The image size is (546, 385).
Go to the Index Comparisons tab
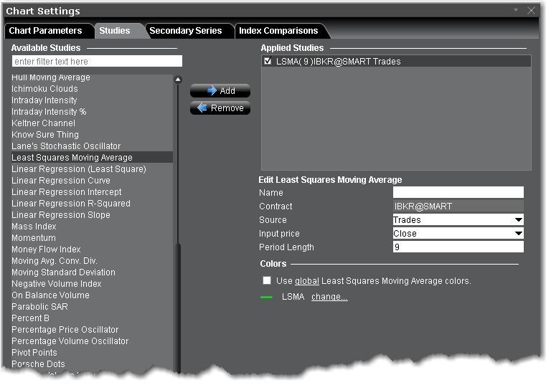278,31
